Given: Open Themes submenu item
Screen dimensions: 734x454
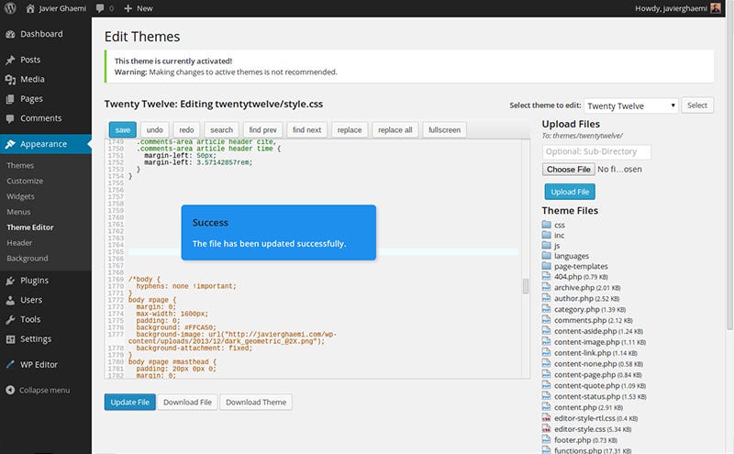Looking at the screenshot, I should (x=20, y=165).
